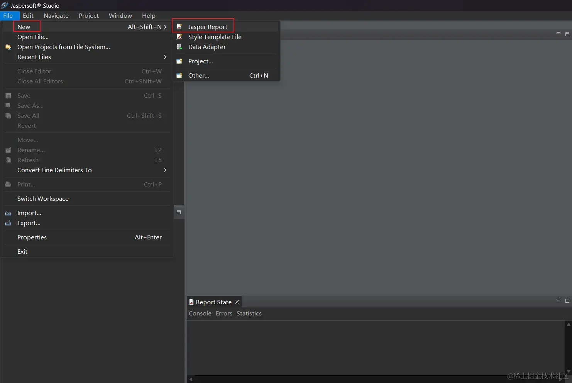This screenshot has height=383, width=572.
Task: Minimize the Report State panel
Action: click(558, 300)
